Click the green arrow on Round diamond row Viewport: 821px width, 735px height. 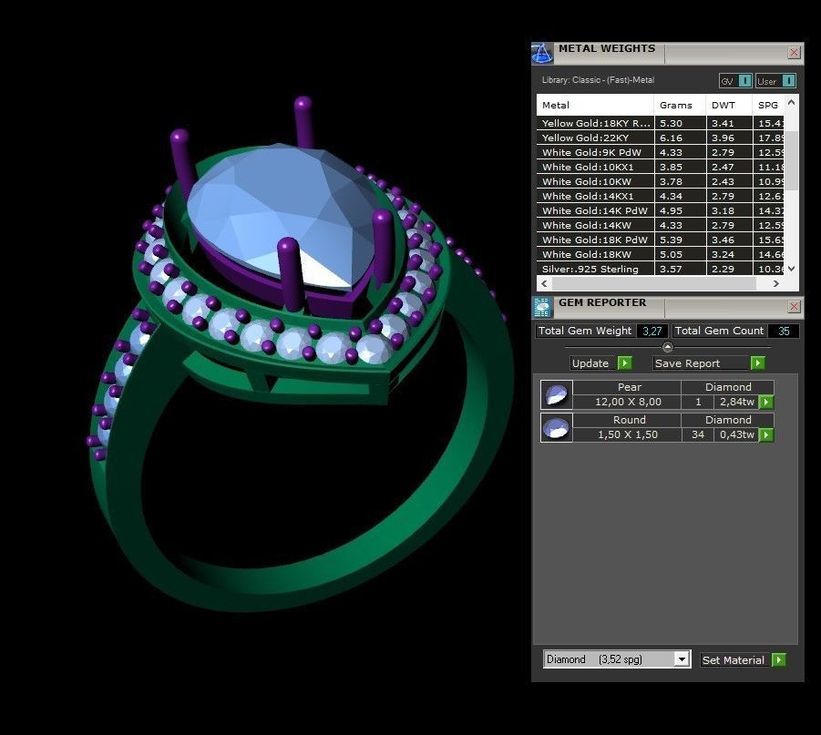tap(766, 434)
